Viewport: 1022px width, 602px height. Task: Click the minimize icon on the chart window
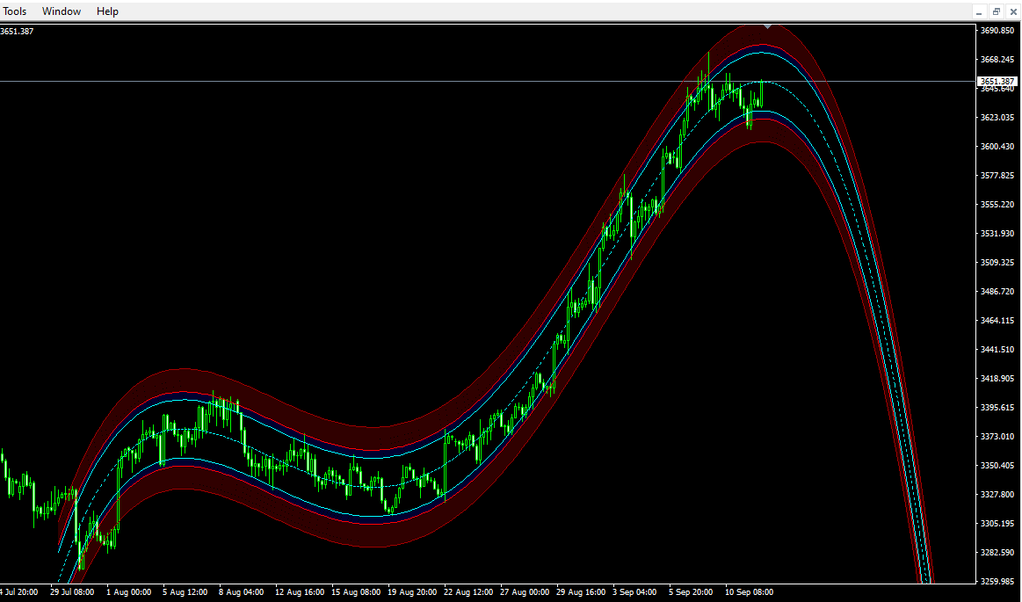coord(980,11)
